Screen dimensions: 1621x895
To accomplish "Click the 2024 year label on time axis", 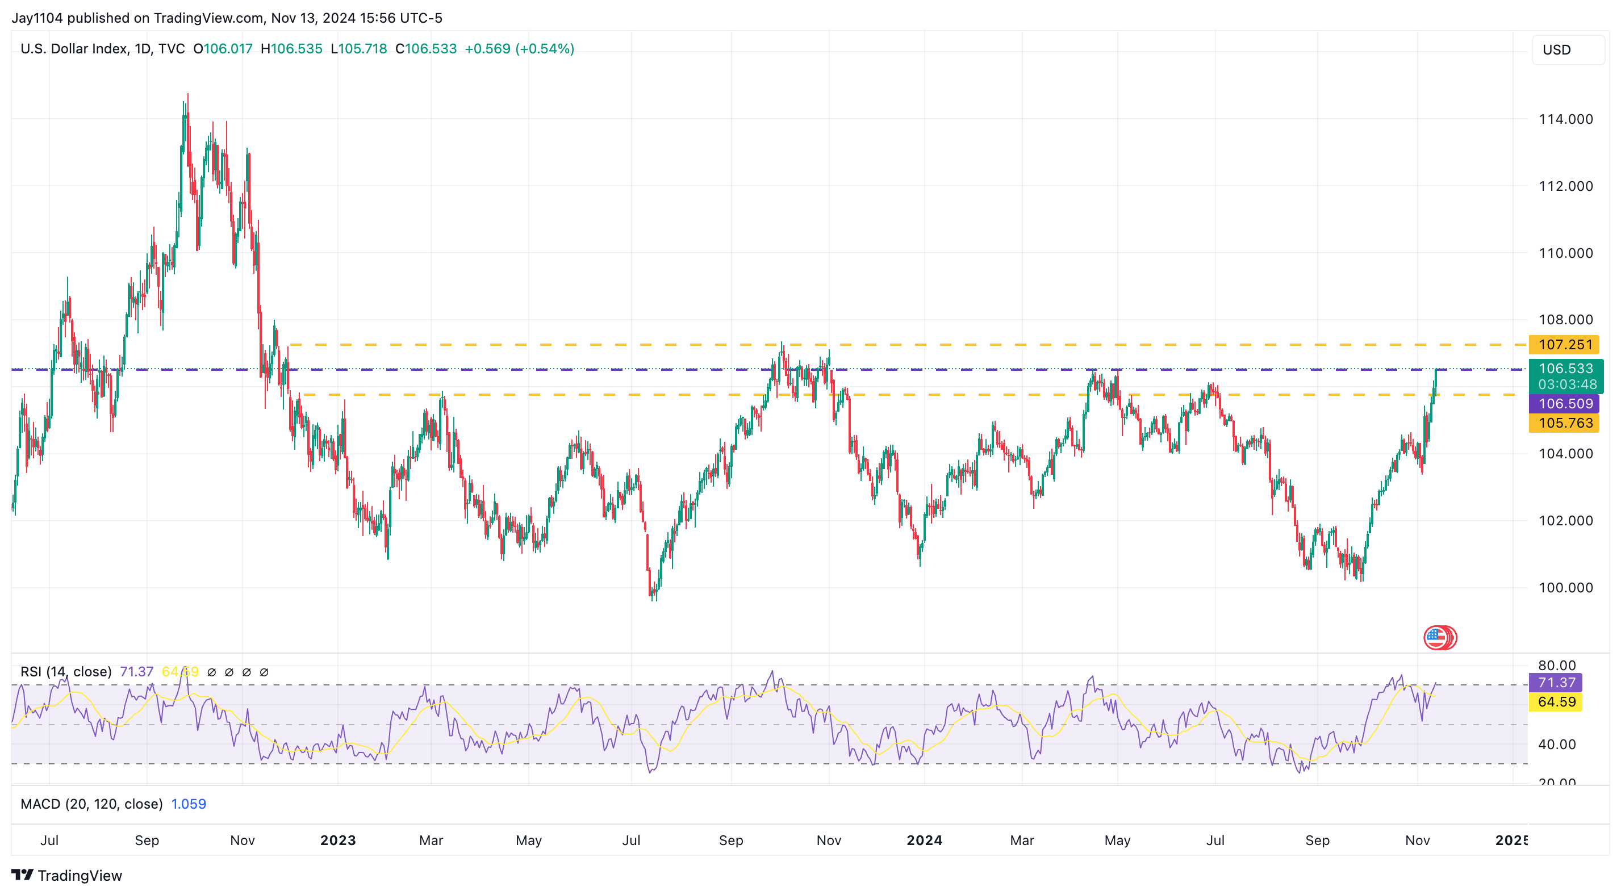I will [925, 840].
